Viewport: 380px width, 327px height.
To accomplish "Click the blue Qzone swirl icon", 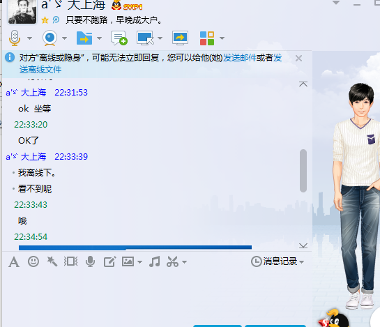I will pyautogui.click(x=56, y=20).
